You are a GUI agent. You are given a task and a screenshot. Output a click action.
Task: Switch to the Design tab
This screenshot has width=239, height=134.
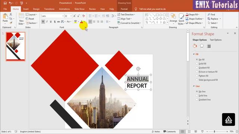pos(36,9)
